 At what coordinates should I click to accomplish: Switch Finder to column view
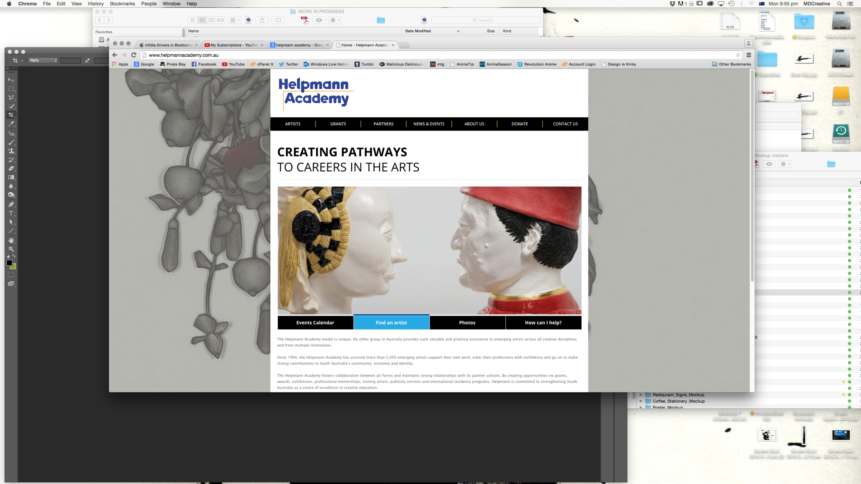[211, 20]
